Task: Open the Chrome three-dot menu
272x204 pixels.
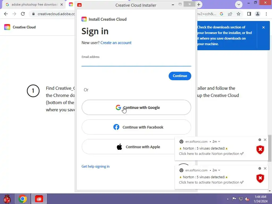Action: tap(266, 14)
